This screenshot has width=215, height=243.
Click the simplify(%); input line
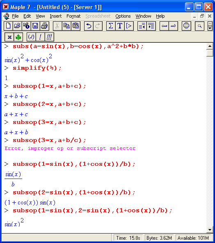pyautogui.click(x=37, y=68)
